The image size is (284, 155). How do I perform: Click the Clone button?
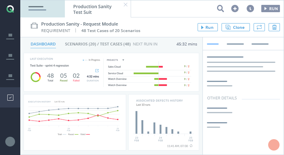[x=236, y=27]
